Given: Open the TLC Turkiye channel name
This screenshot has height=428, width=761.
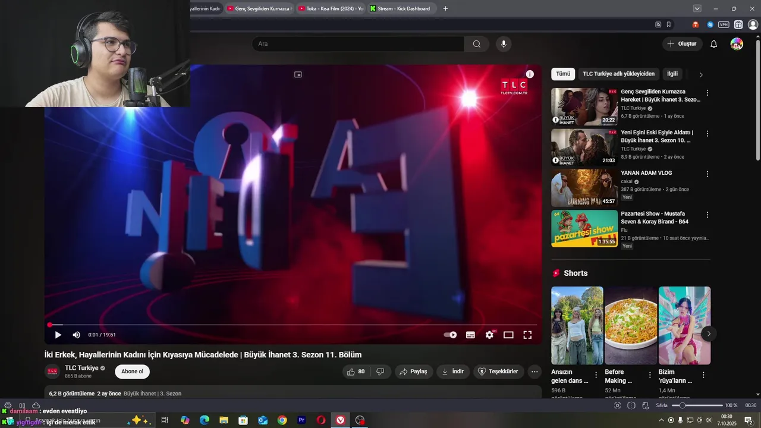Looking at the screenshot, I should (81, 368).
